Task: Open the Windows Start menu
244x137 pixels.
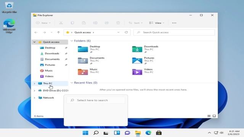Action: [85, 133]
